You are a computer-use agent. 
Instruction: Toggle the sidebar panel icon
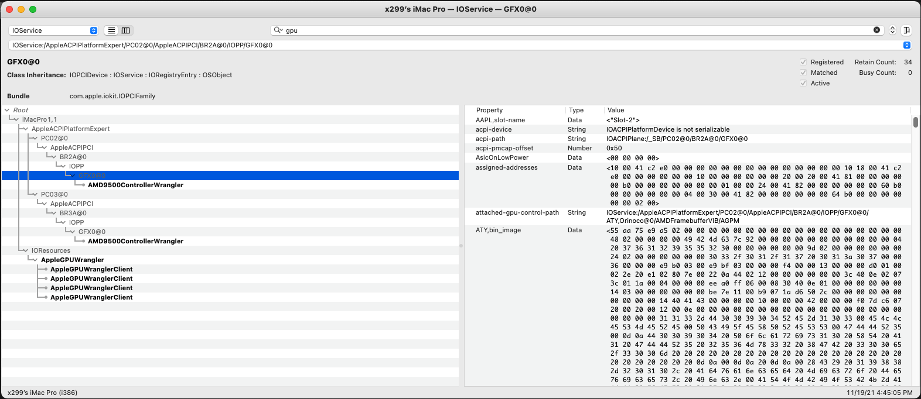[906, 30]
